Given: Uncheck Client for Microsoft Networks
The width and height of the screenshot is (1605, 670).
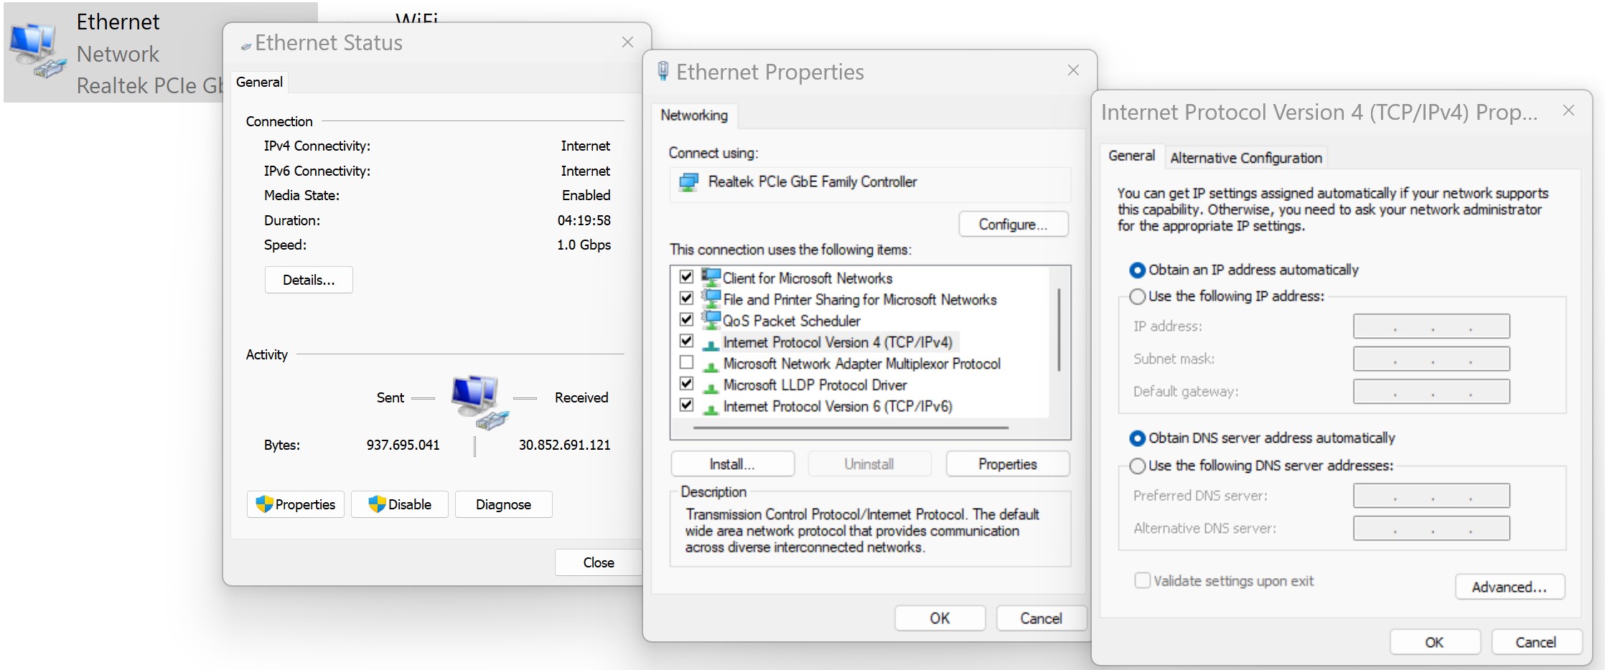Looking at the screenshot, I should point(686,276).
